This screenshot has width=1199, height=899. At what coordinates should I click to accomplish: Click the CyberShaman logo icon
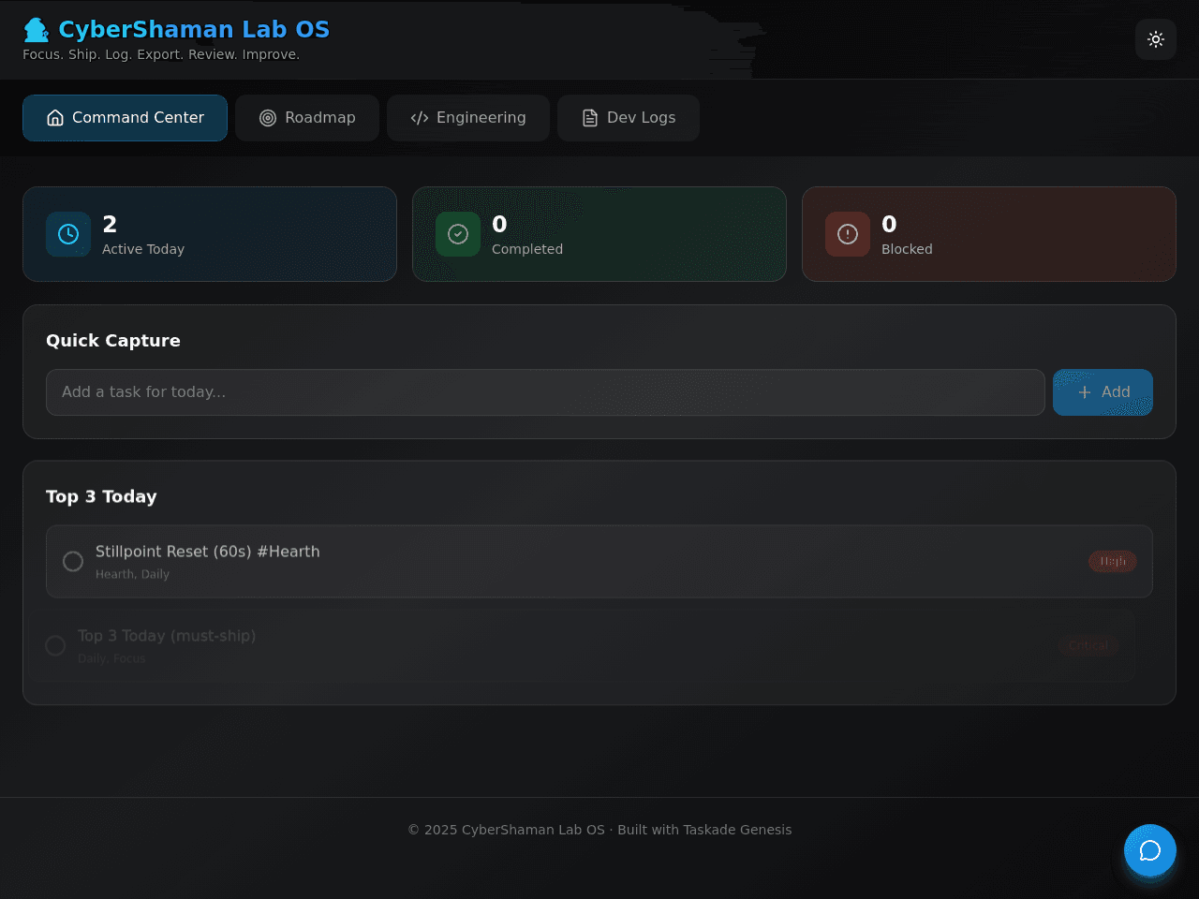coord(36,30)
